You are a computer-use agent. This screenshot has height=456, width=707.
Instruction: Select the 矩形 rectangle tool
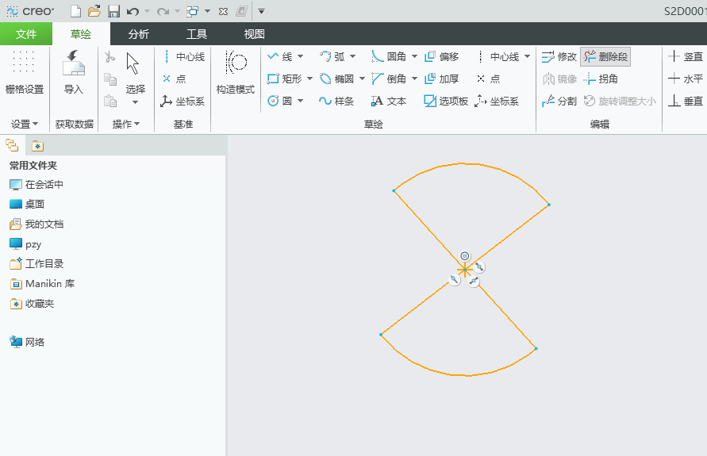[285, 79]
